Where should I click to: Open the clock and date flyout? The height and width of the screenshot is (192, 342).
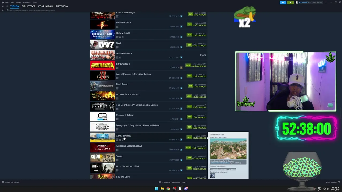point(335,189)
